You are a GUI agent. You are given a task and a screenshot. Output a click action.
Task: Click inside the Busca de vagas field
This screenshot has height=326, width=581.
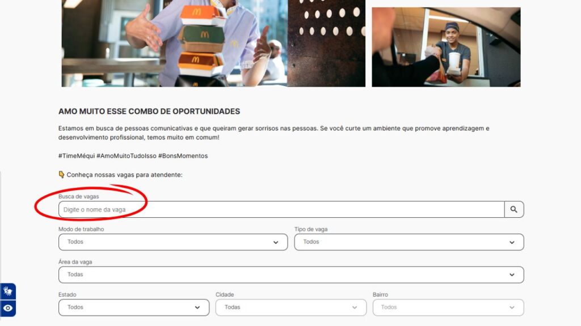point(281,209)
